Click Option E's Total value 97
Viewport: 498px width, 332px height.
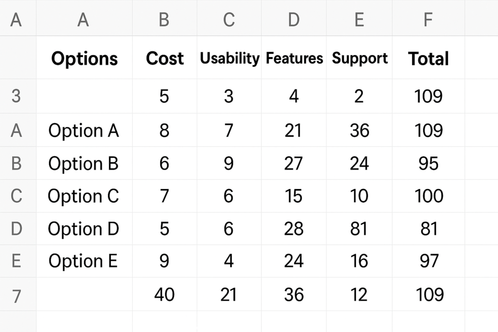[428, 261]
